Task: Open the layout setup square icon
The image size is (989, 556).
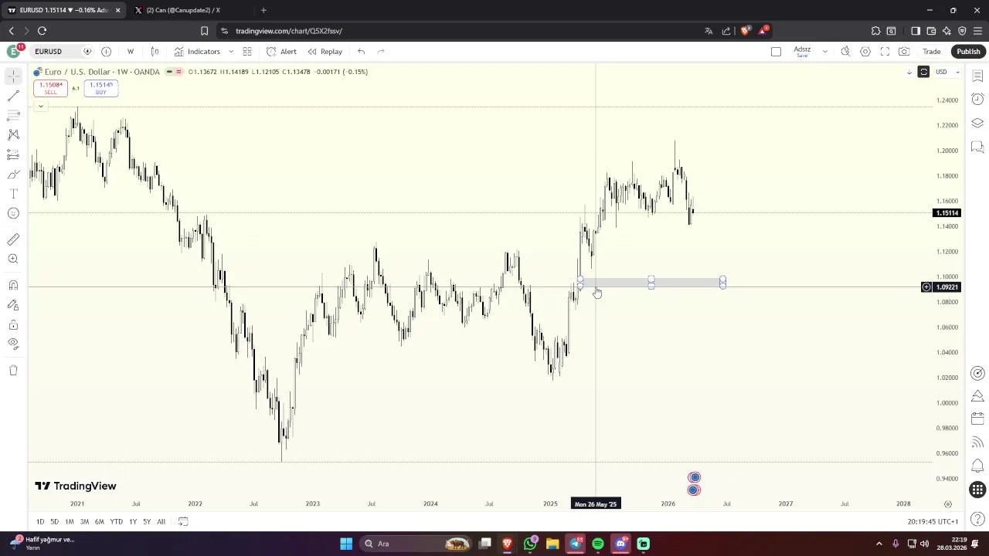Action: [776, 52]
